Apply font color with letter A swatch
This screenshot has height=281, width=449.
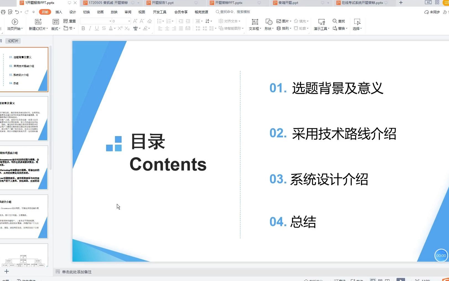coord(111,28)
